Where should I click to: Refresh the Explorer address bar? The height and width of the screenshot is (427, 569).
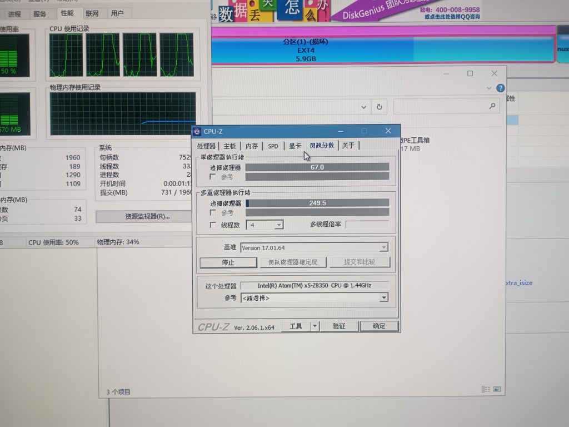tap(380, 107)
